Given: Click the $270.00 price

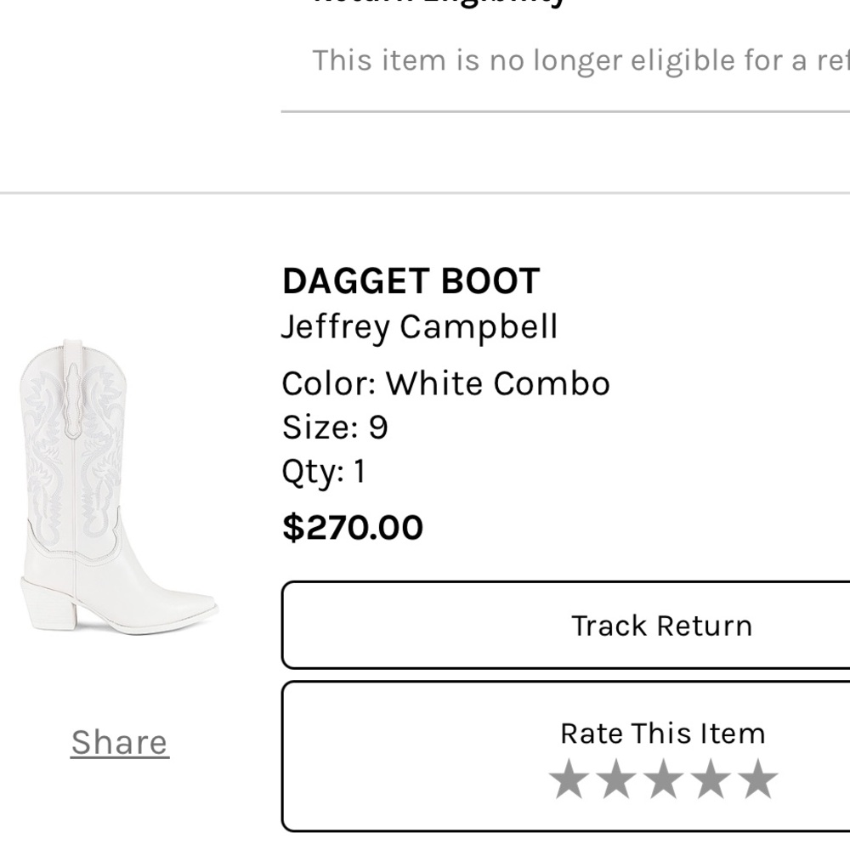Looking at the screenshot, I should click(353, 527).
